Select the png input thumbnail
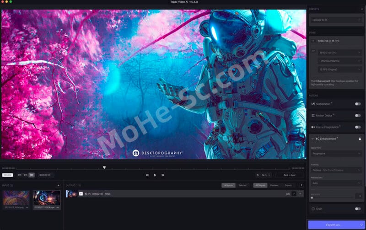Viewport: 366px width, 230px height. [x=16, y=198]
